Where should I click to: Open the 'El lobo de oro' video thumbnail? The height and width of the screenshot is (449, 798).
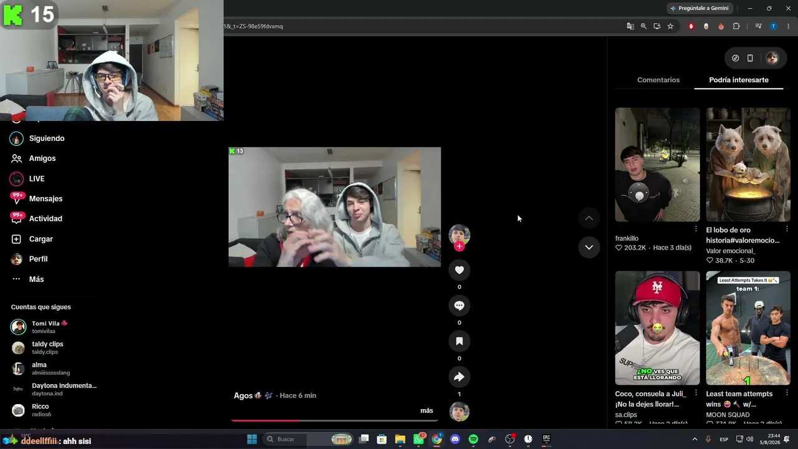[x=748, y=165]
